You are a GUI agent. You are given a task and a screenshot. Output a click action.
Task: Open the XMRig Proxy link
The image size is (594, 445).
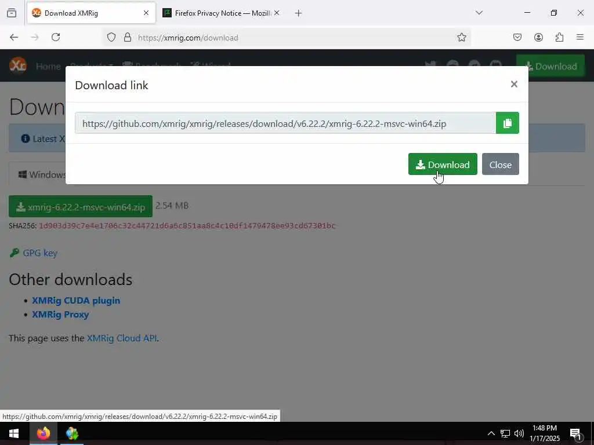click(x=60, y=315)
